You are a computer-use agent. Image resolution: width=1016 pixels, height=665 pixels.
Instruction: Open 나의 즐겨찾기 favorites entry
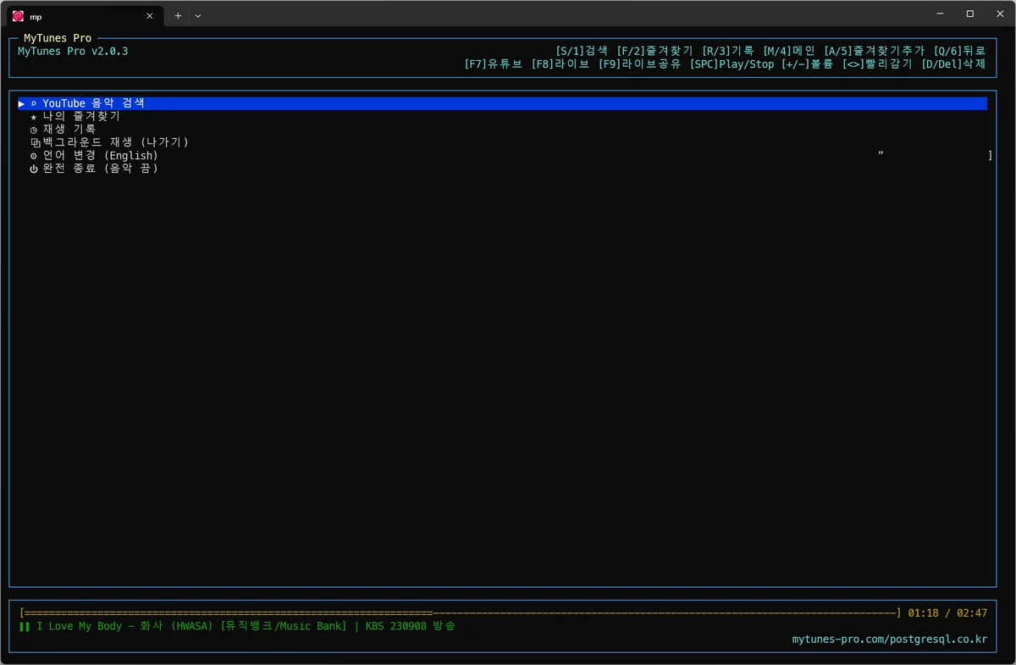pyautogui.click(x=81, y=117)
